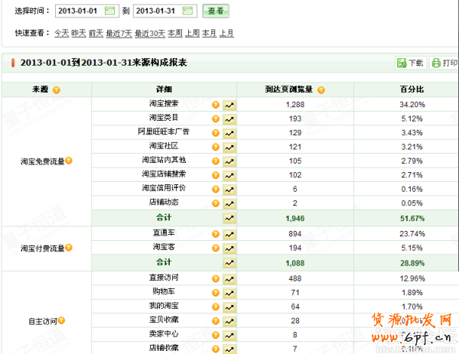Select 最近7天 quick view link
The image size is (459, 354).
tap(119, 33)
